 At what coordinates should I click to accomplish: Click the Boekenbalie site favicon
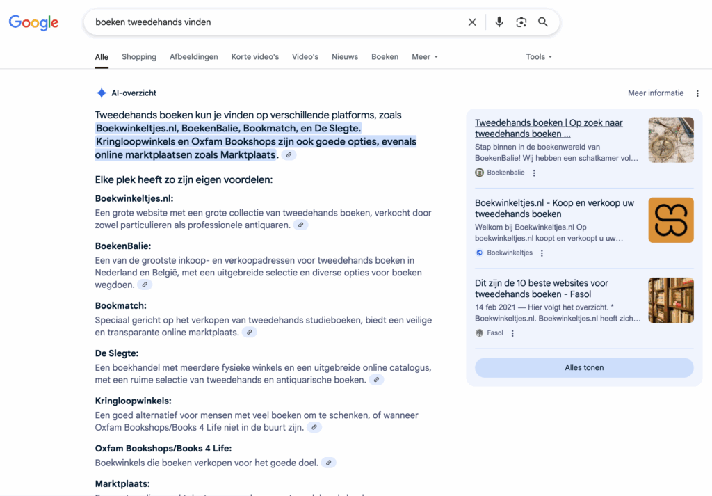(x=479, y=173)
